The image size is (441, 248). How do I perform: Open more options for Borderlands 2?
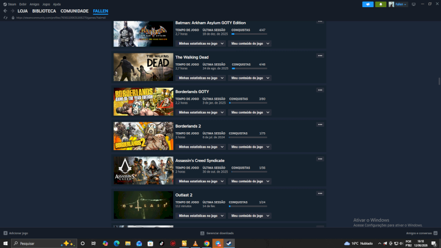coord(320,125)
